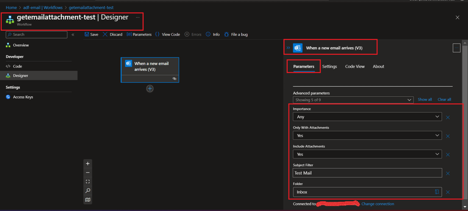Expand the Advanced parameters Showing 5 of 9 dropdown
The height and width of the screenshot is (211, 468).
click(353, 100)
